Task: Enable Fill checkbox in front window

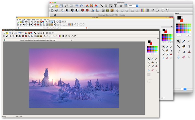Action: click(148, 82)
